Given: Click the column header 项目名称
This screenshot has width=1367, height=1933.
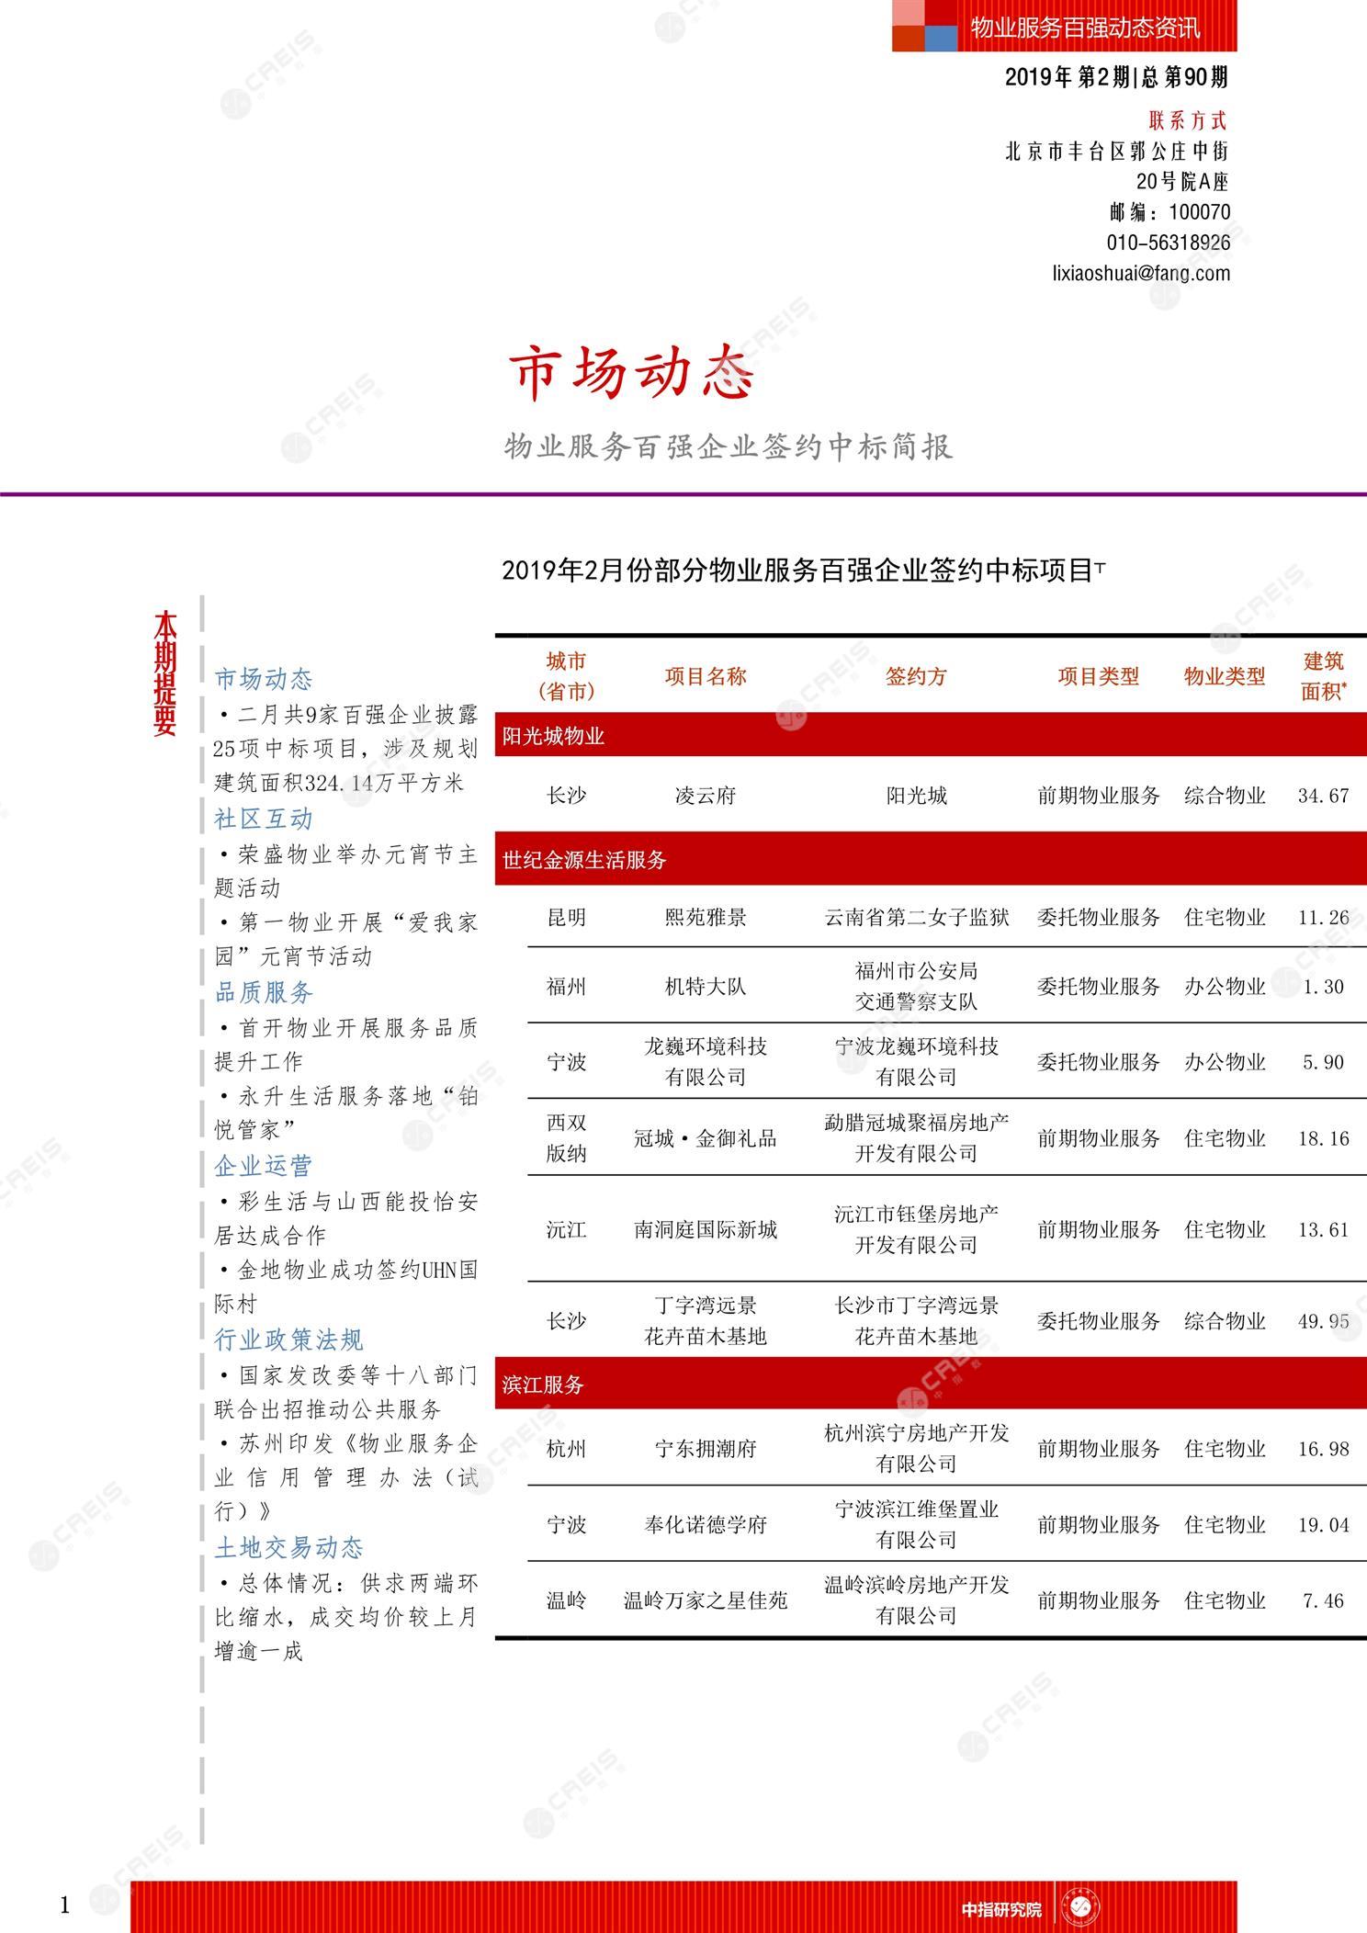Looking at the screenshot, I should pyautogui.click(x=706, y=676).
